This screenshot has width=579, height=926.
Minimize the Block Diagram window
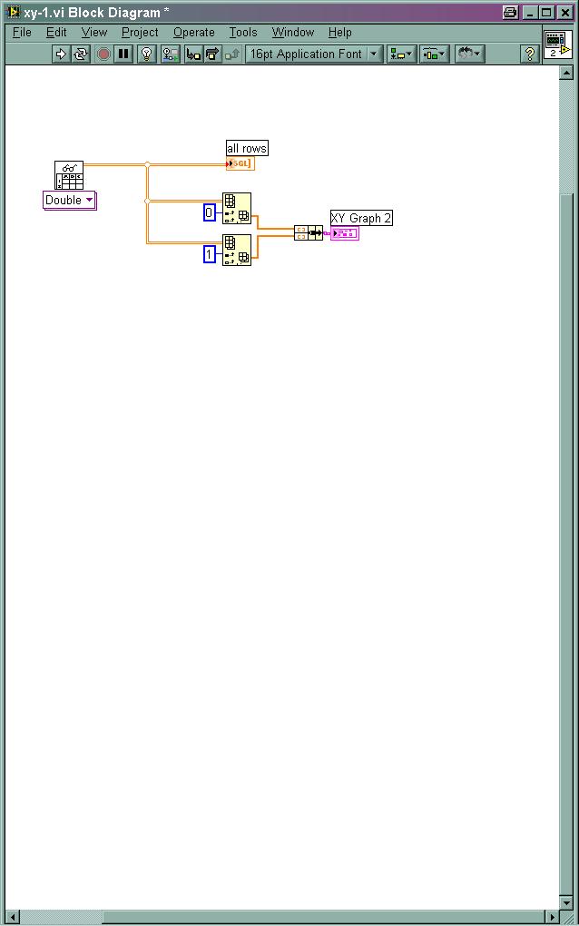531,12
